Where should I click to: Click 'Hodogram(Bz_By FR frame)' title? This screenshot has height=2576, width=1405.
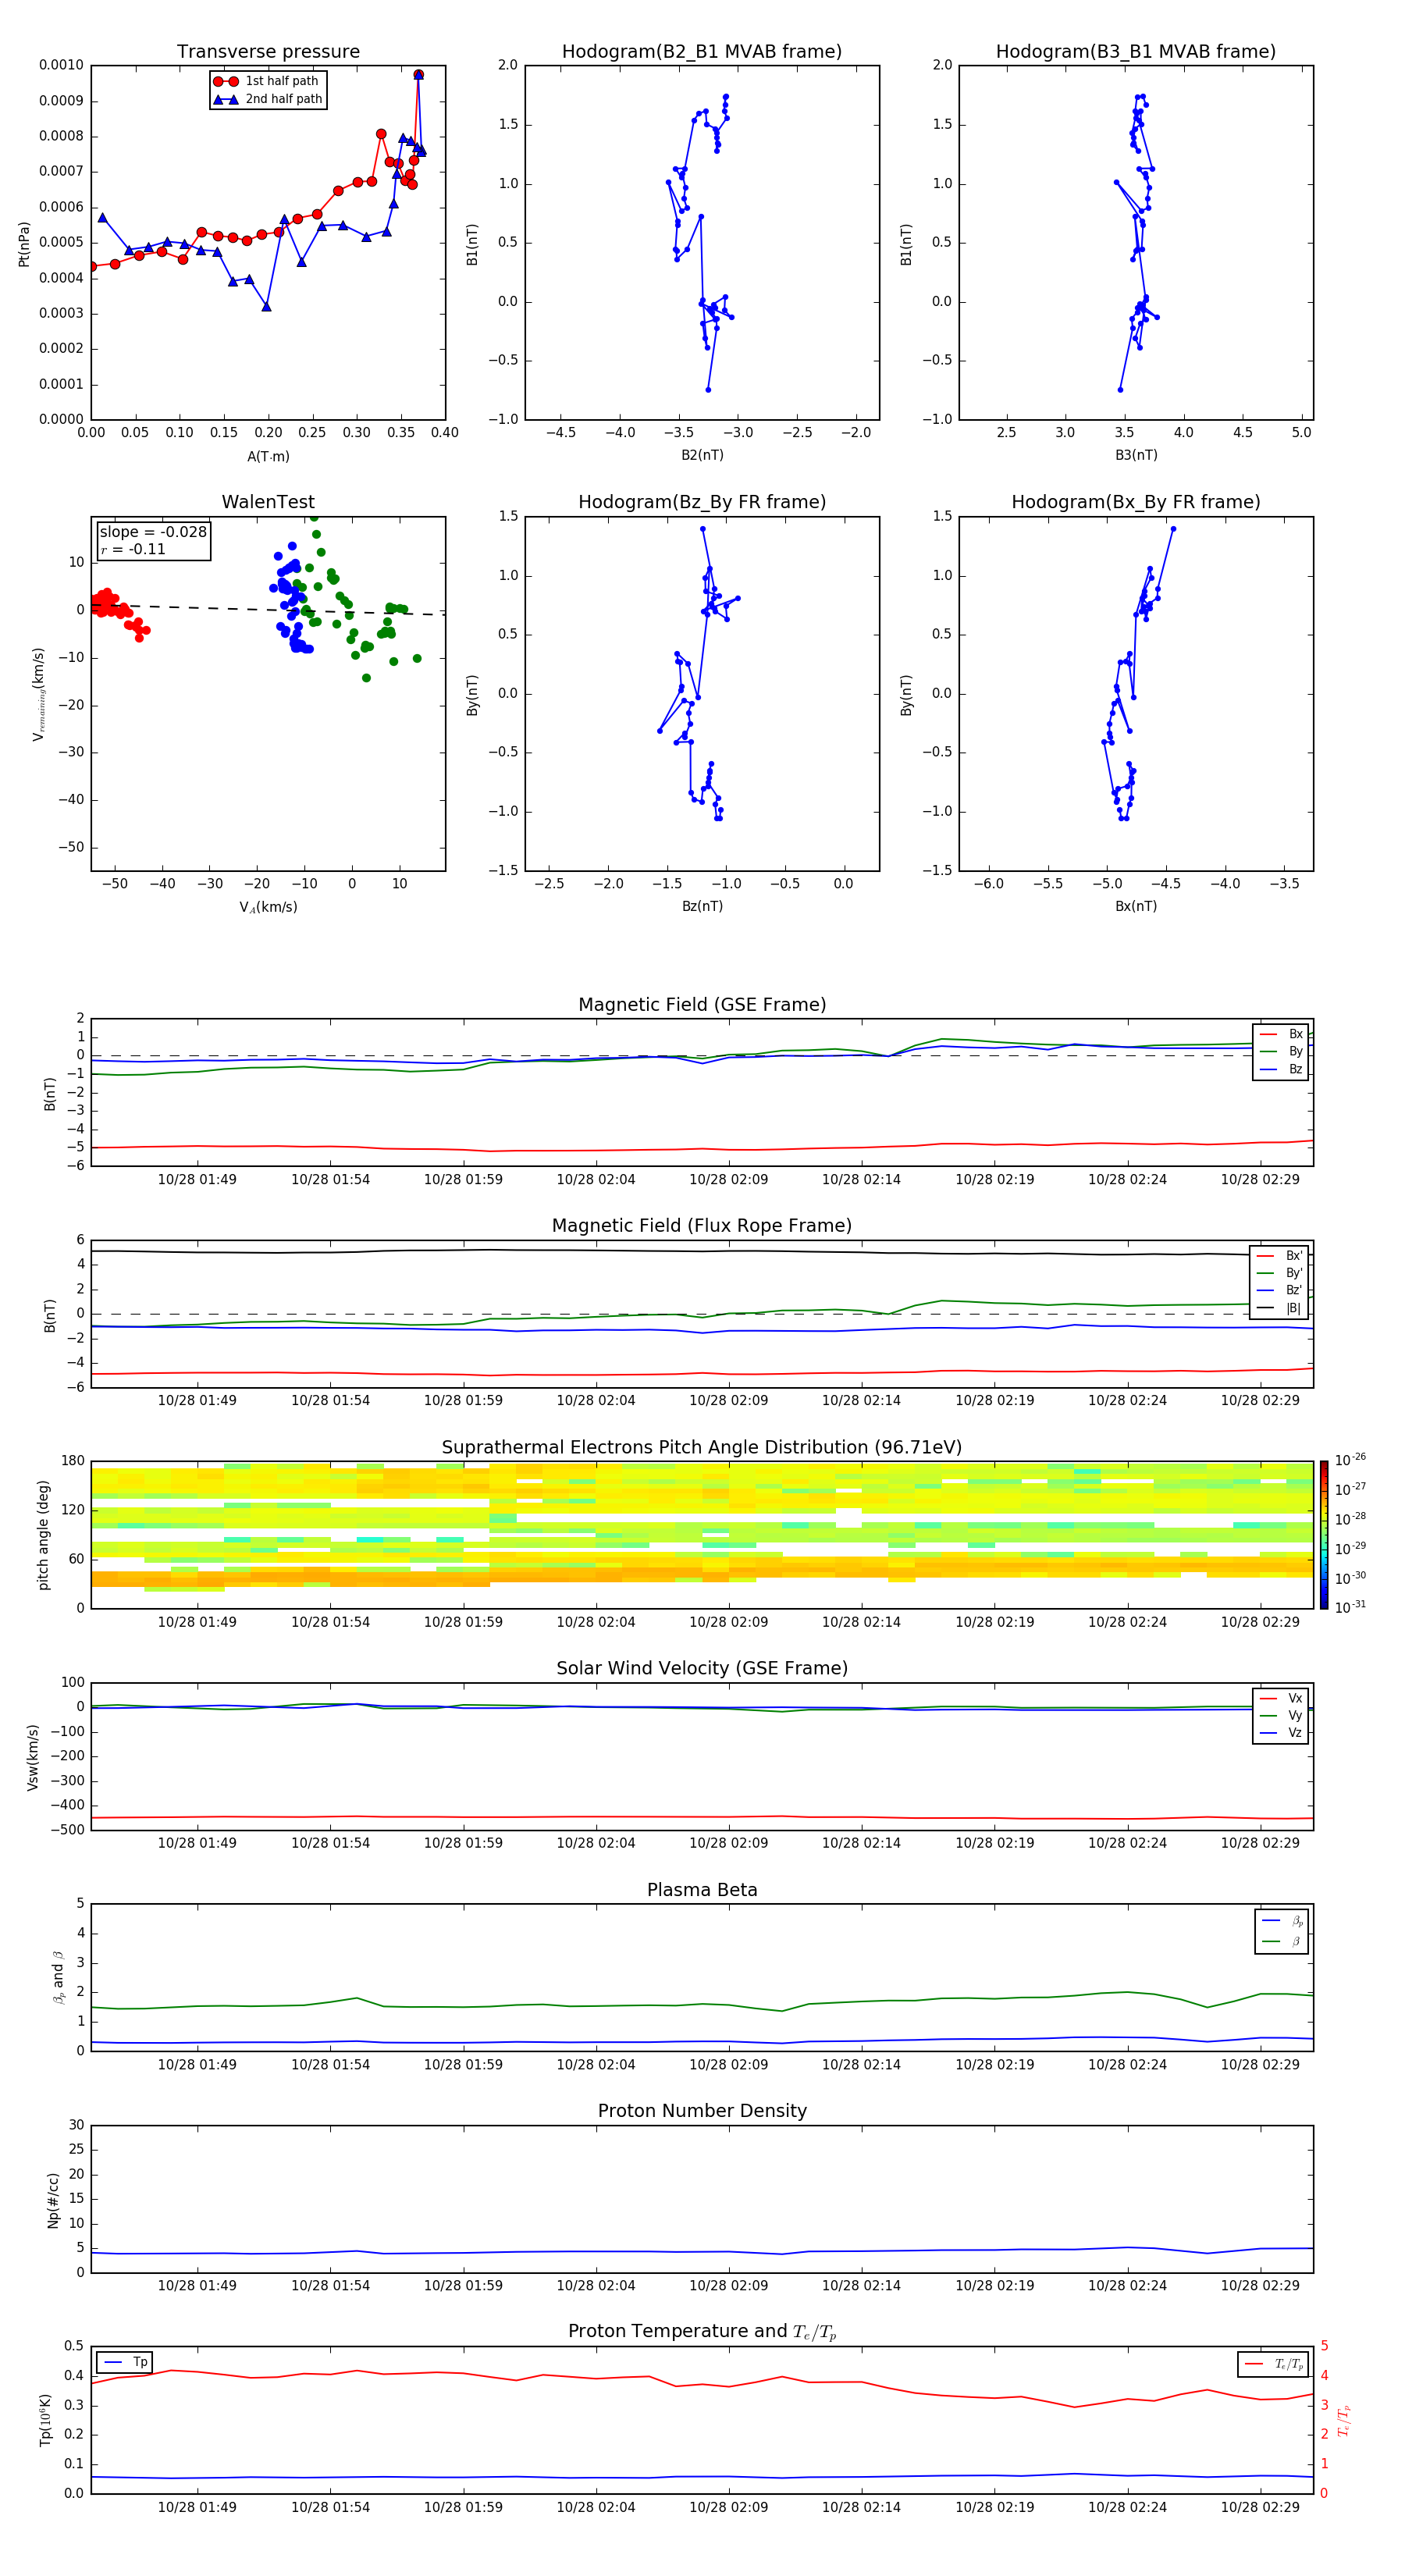tap(702, 502)
